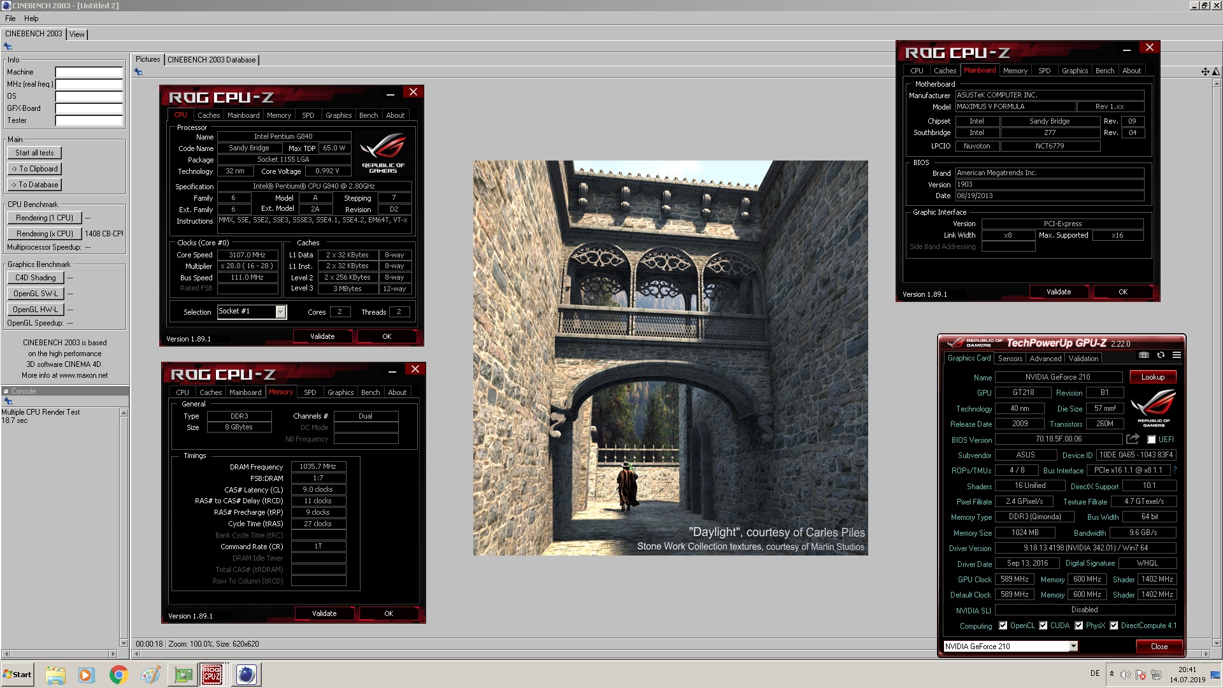Click the move-cross icon at picture view top right
1223x688 pixels.
[1205, 71]
